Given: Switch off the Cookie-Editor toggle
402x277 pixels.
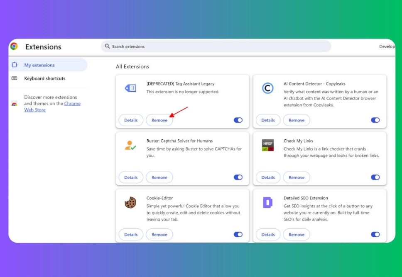Looking at the screenshot, I should click(x=238, y=235).
